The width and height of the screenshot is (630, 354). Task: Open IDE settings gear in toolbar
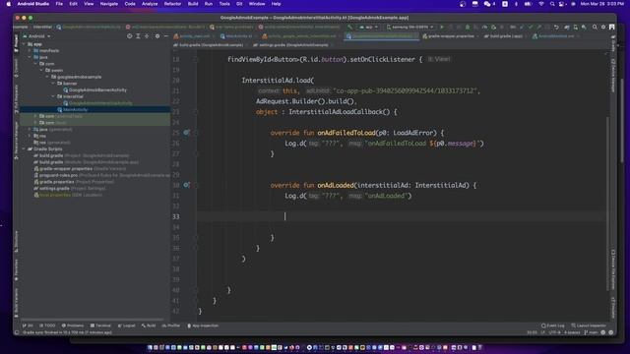(603, 27)
